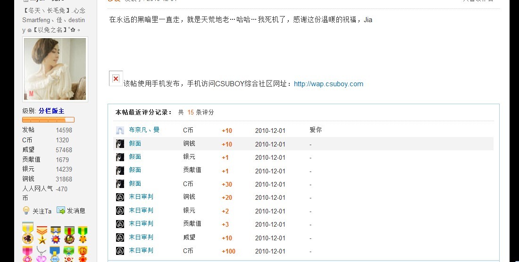Image resolution: width=519 pixels, height=262 pixels.
Task: Click 末日审判's avatar in the +100 row
Action: coord(120,251)
